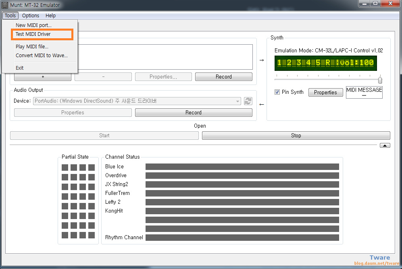
Task: Click Record button beside MIDI Properties...
Action: pos(223,77)
